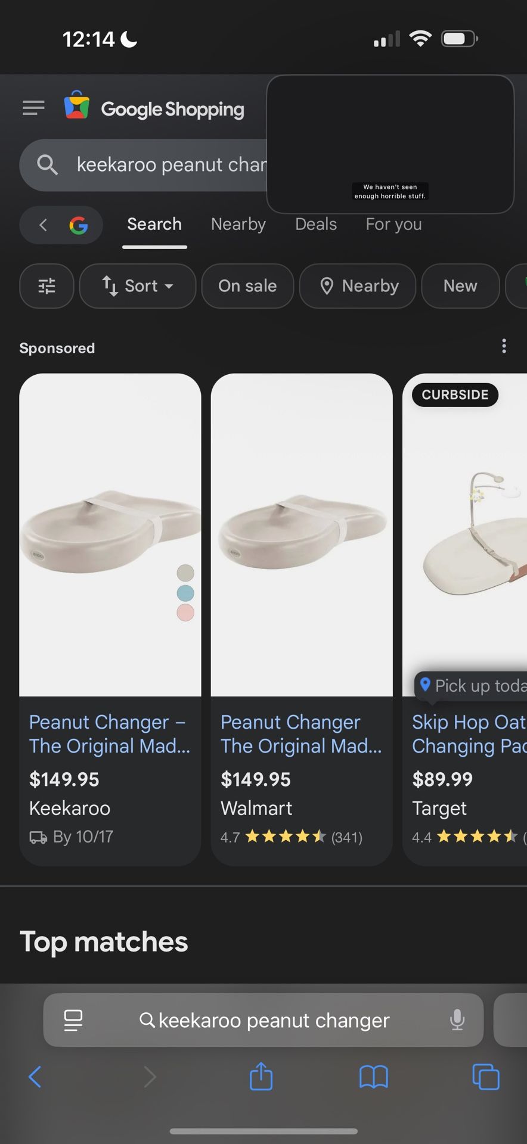Switch to the For you tab
The image size is (527, 1144).
click(393, 225)
